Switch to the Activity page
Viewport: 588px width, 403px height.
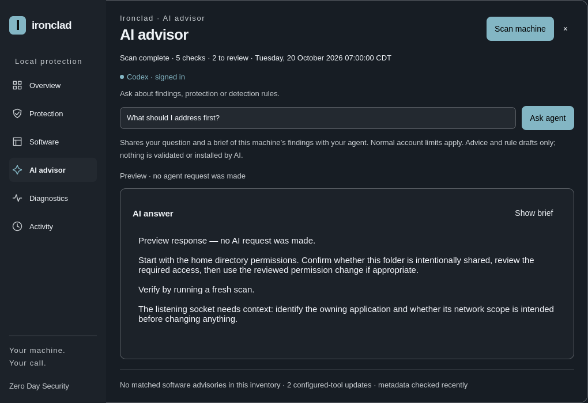coord(53,226)
